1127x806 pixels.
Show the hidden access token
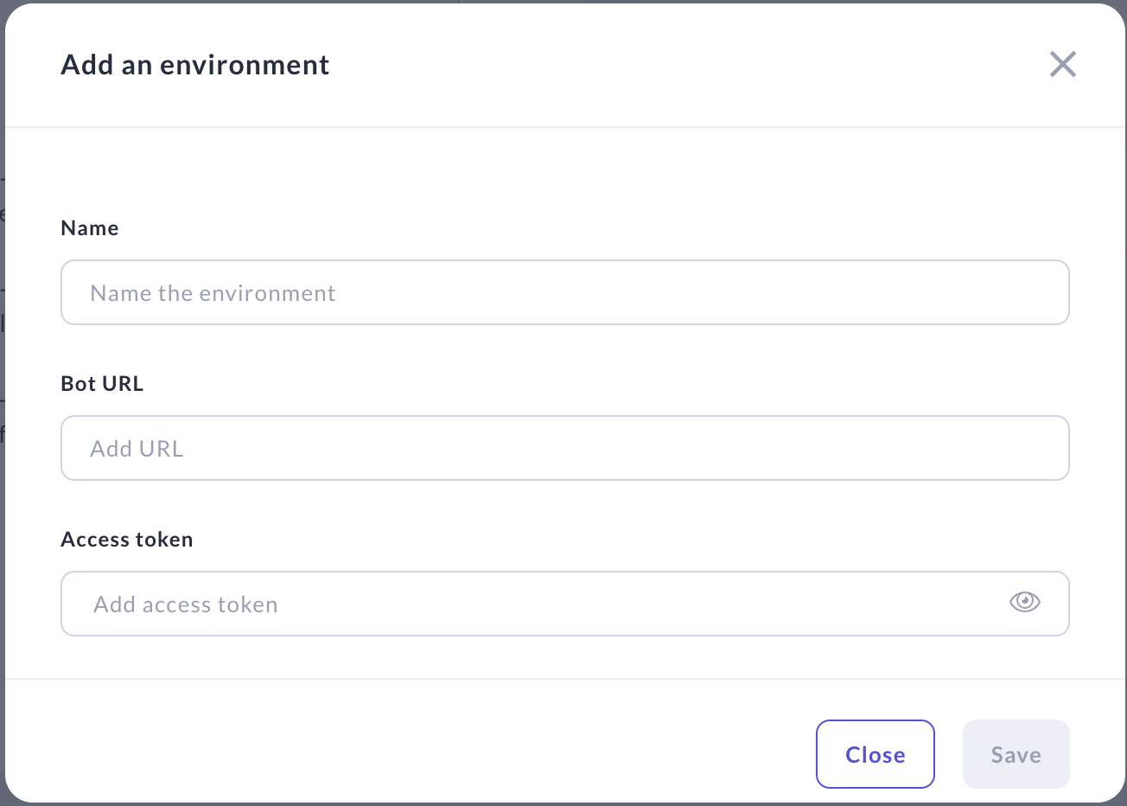coord(1024,602)
